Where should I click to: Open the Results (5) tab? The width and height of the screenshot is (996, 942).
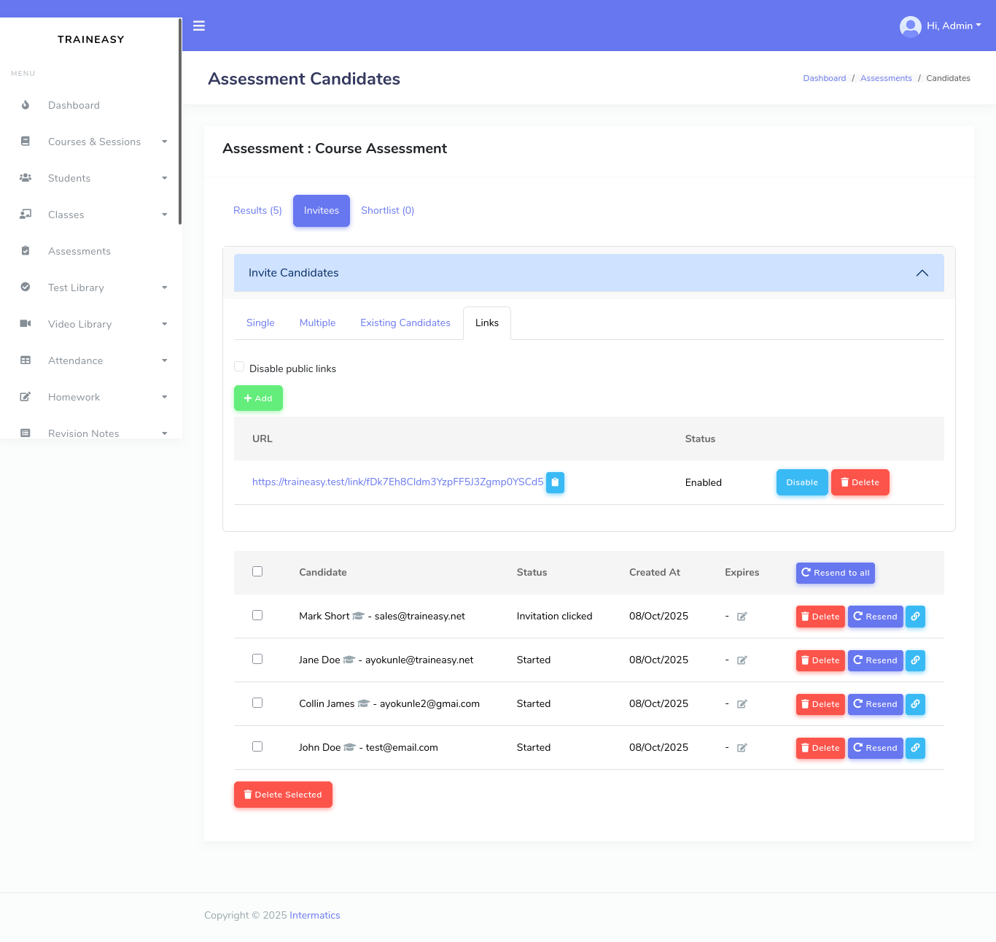pyautogui.click(x=257, y=210)
